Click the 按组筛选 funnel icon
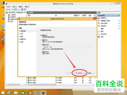Image resolution: width=127 pixels, height=95 pixels. [99, 26]
